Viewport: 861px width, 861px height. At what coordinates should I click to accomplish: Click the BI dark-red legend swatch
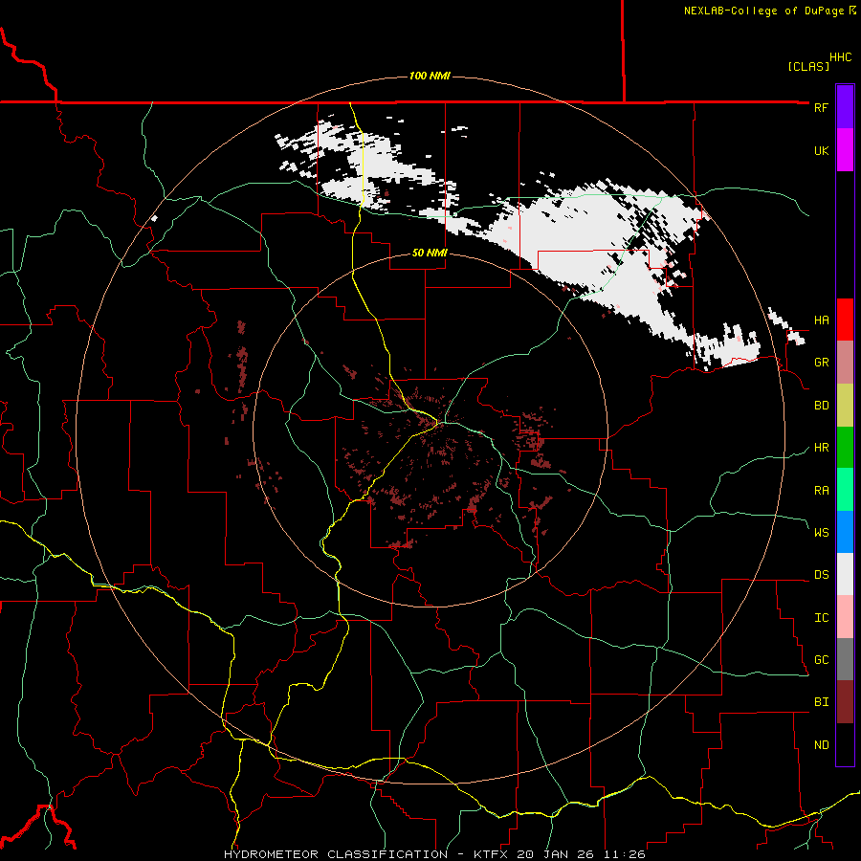point(845,702)
